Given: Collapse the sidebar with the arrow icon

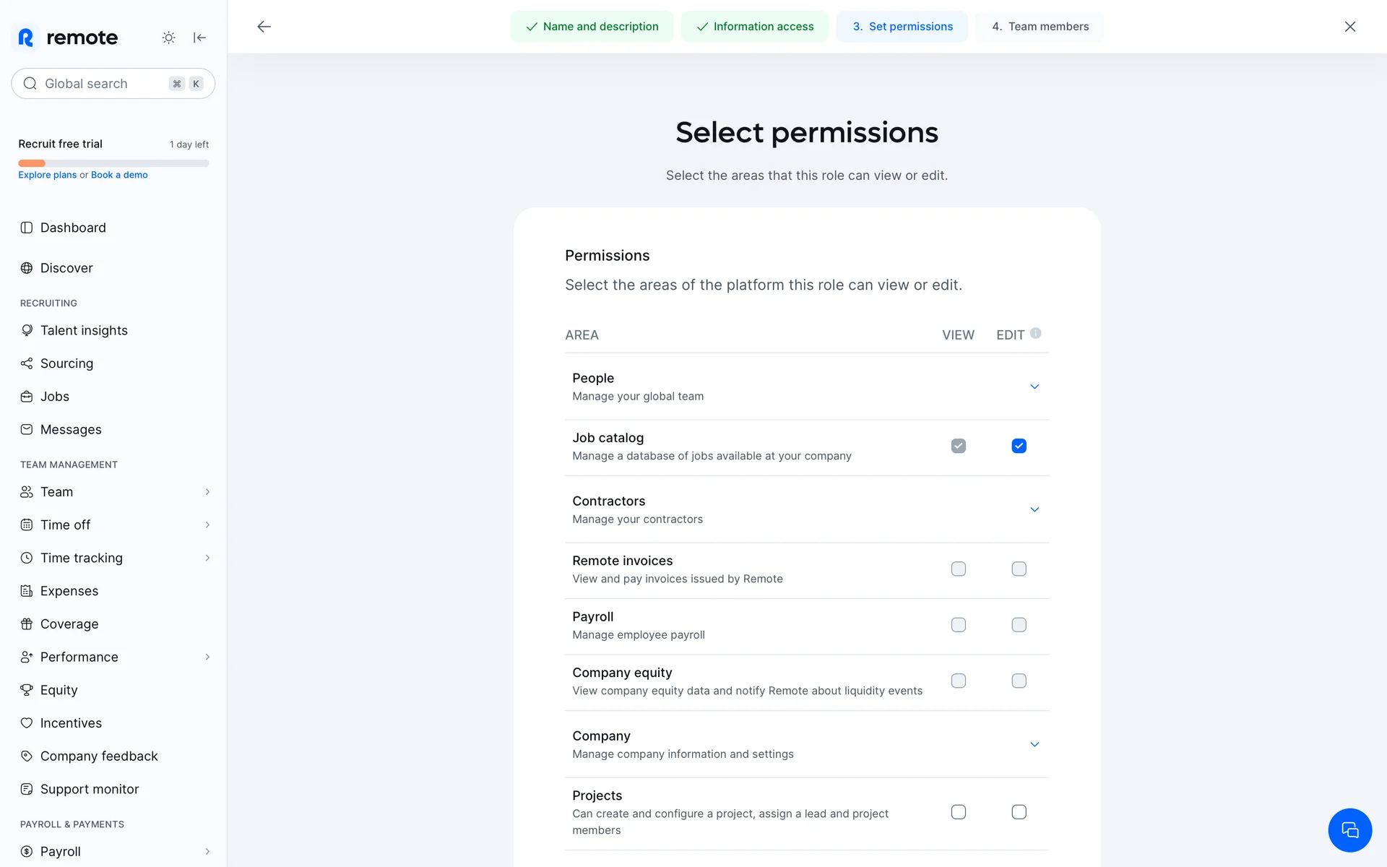Looking at the screenshot, I should point(200,38).
